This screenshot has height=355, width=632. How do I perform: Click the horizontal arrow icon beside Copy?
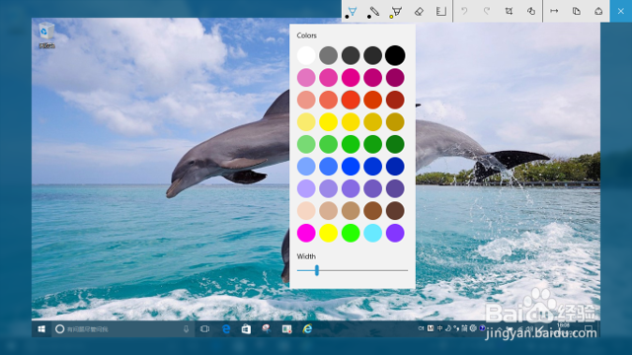click(x=554, y=11)
